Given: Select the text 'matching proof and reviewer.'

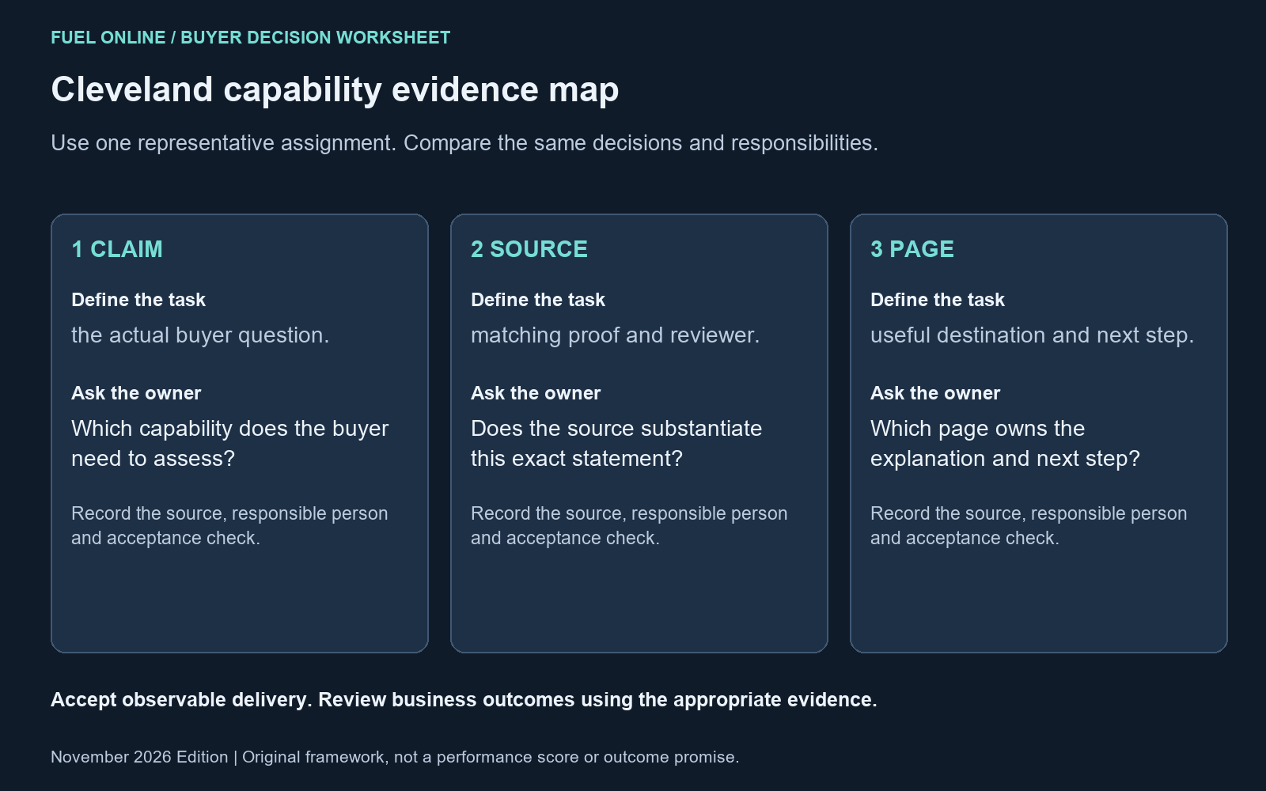Looking at the screenshot, I should [616, 335].
